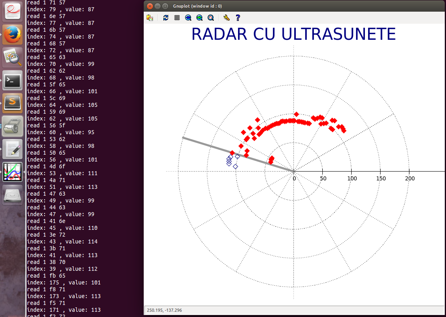Open the disk drive launcher icon
The image size is (446, 317).
click(x=12, y=195)
